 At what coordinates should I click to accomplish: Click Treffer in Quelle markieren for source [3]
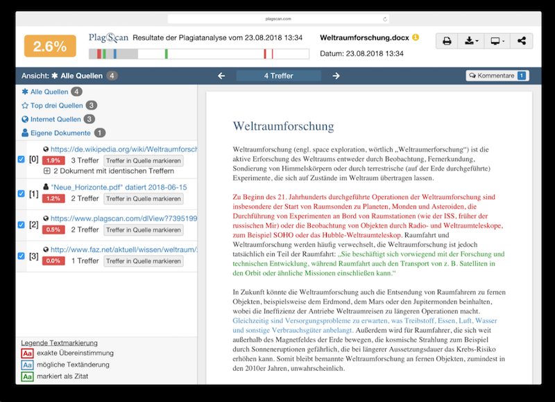coord(144,261)
